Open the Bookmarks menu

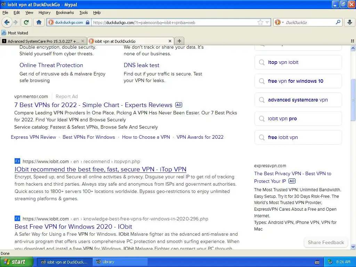coord(65,13)
